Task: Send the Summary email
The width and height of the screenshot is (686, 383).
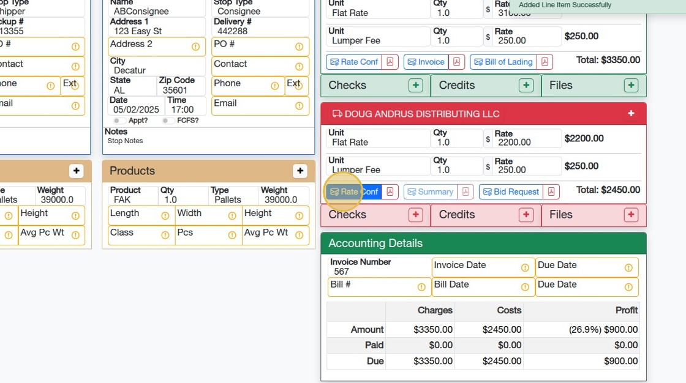Action: 431,191
